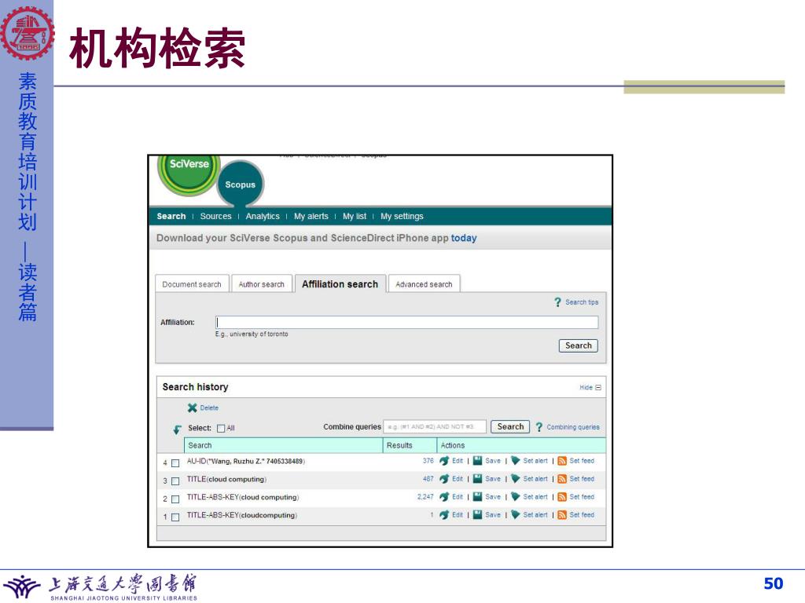
Task: Click the Combine queries input field
Action: 434,426
